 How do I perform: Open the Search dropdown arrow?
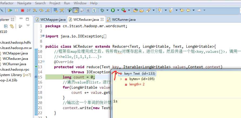tap(153, 10)
